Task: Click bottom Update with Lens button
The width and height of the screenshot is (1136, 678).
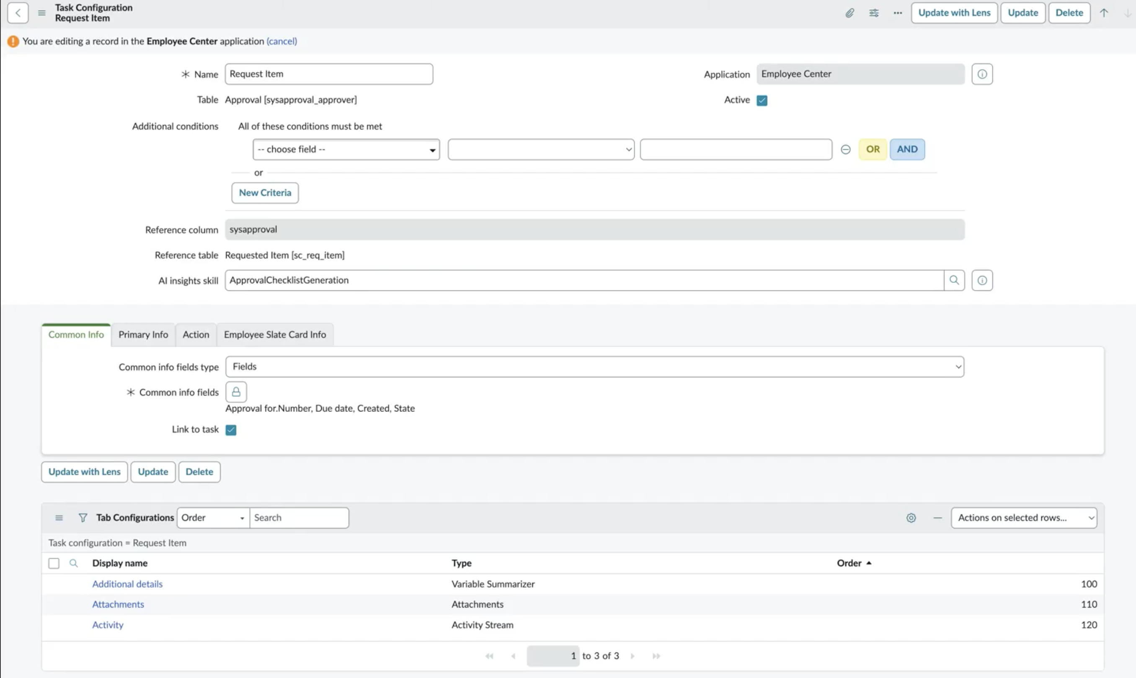Action: tap(85, 471)
